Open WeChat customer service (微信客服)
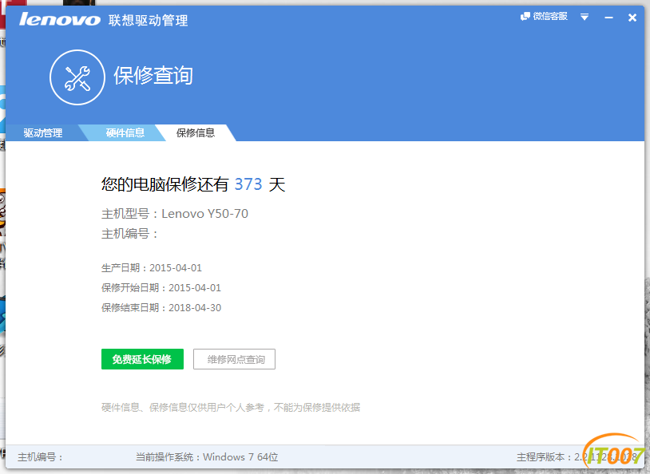This screenshot has height=474, width=650. 544,17
